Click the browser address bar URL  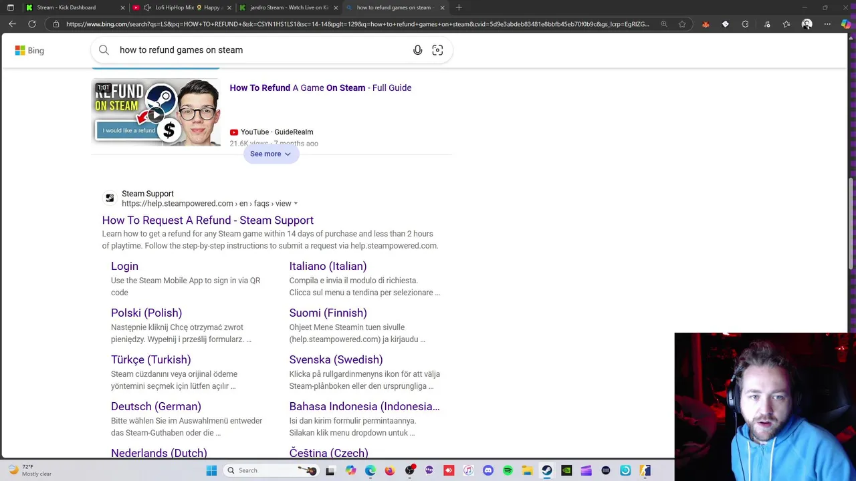point(358,24)
